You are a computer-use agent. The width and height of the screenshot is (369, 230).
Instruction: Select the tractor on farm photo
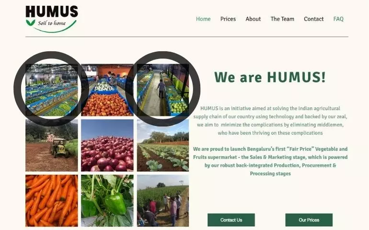coord(52,145)
